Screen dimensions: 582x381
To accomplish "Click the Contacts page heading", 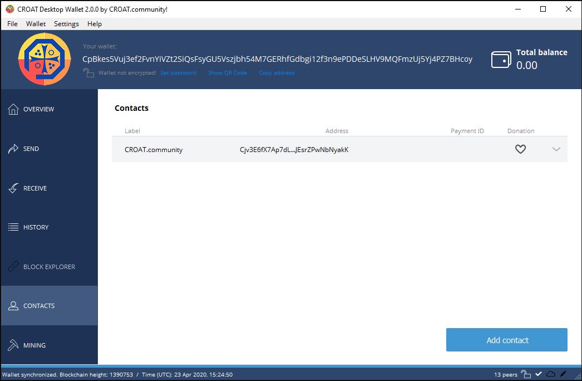I will tap(131, 108).
